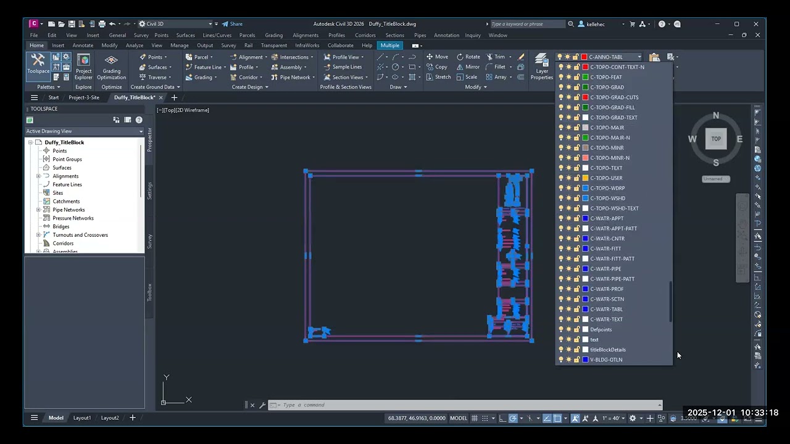This screenshot has width=790, height=444.
Task: Open new drawing tab plus button
Action: click(174, 97)
